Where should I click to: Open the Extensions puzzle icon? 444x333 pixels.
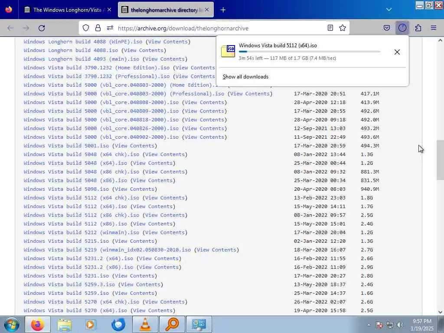[418, 28]
